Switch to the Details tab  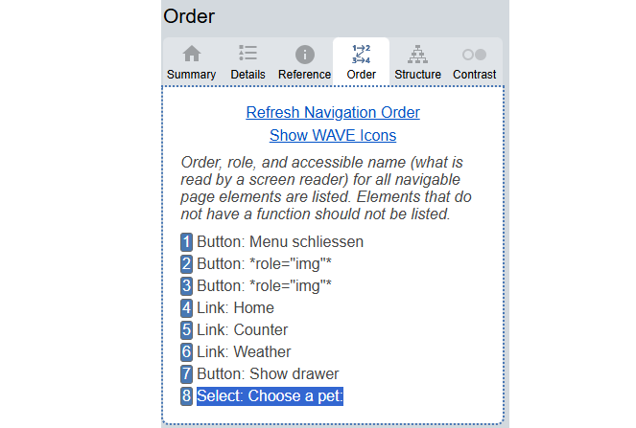[x=247, y=62]
